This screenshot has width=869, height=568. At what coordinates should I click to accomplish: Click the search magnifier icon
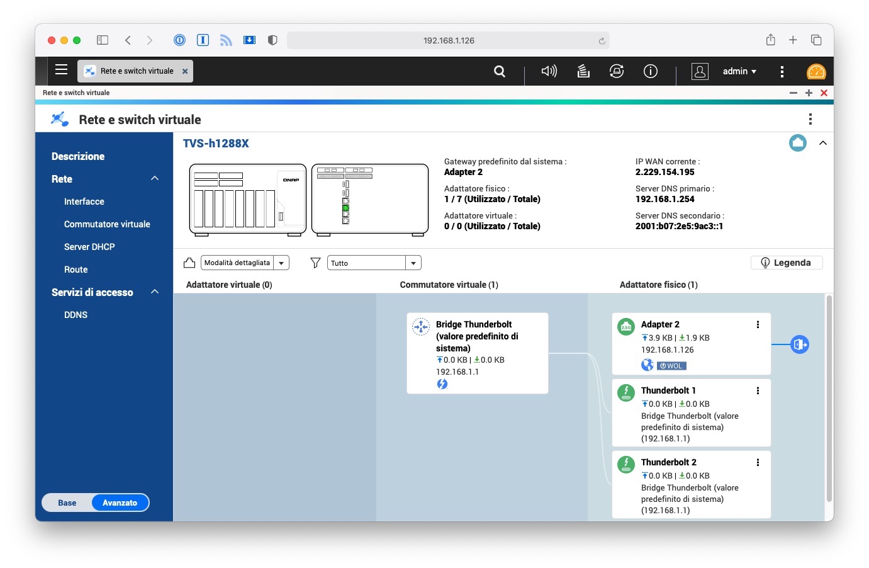point(500,71)
